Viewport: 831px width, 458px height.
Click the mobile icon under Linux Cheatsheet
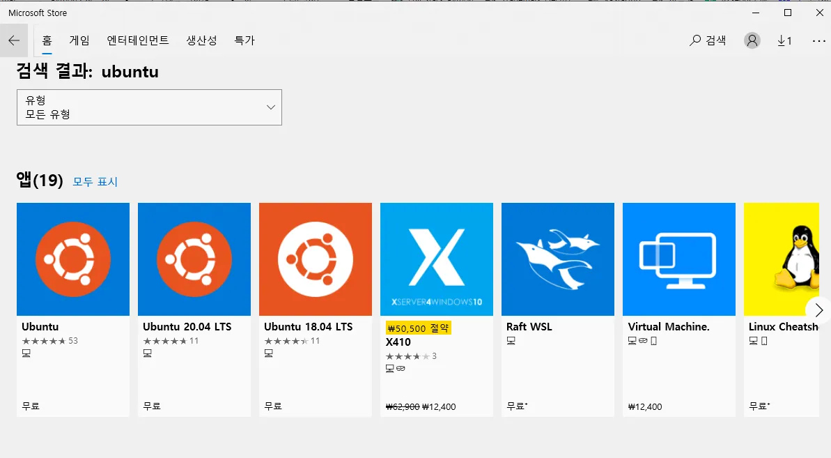click(x=764, y=341)
